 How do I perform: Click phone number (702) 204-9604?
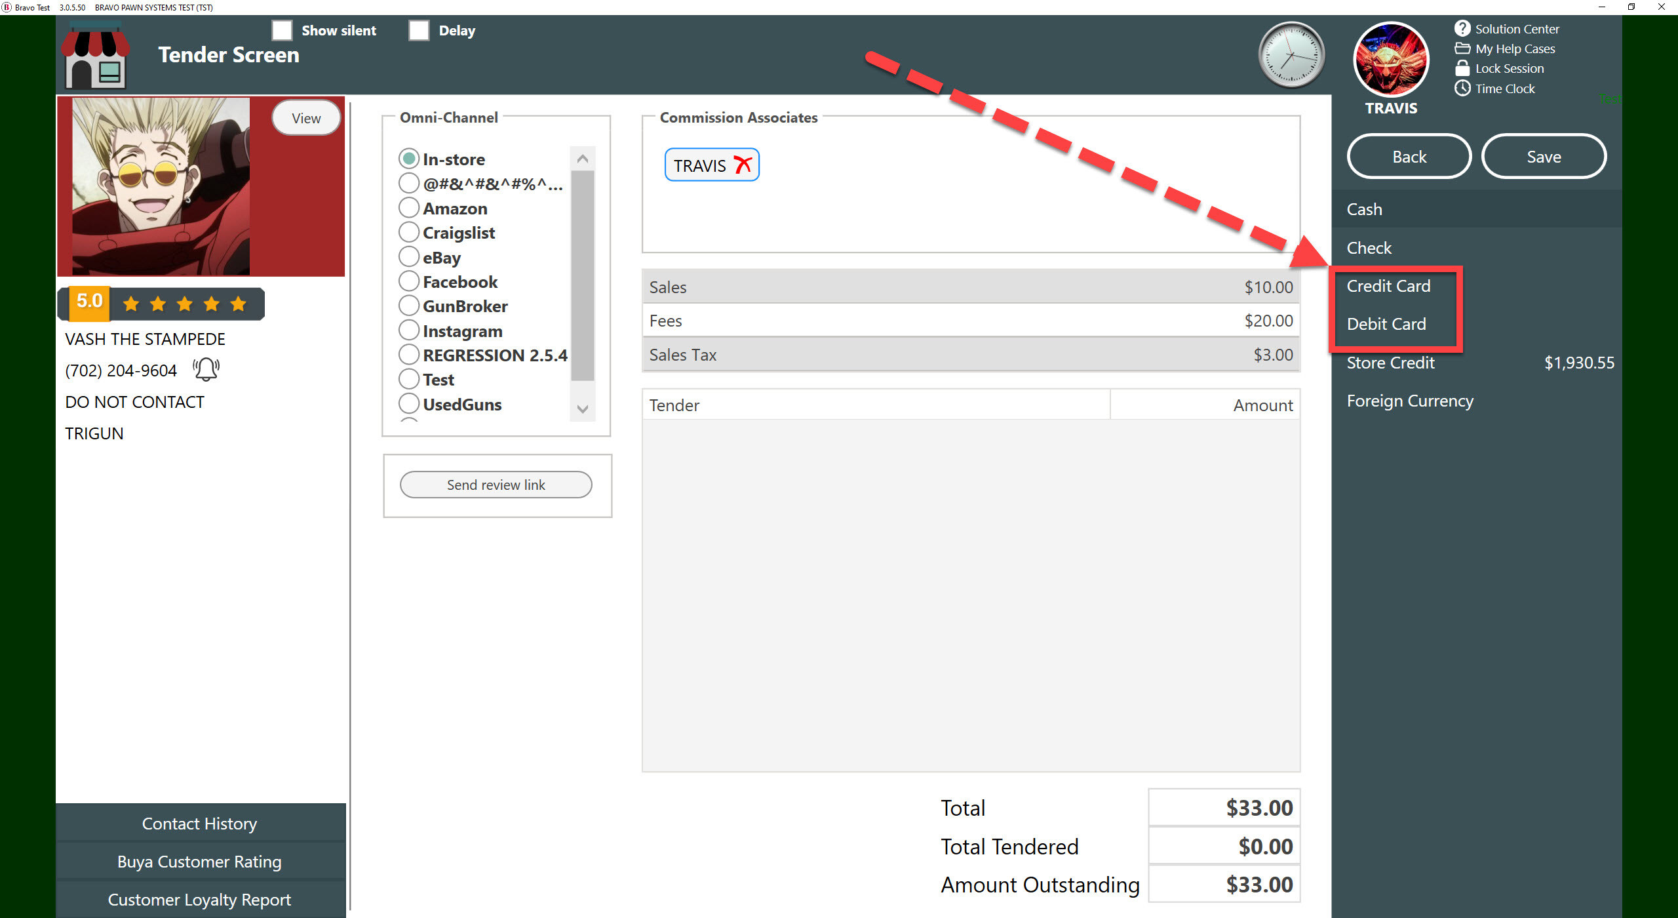pos(121,370)
